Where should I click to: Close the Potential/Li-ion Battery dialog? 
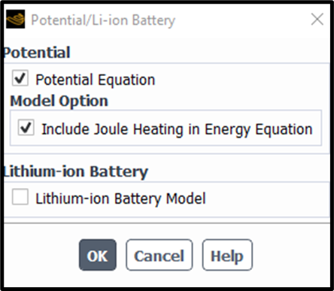coord(317,20)
